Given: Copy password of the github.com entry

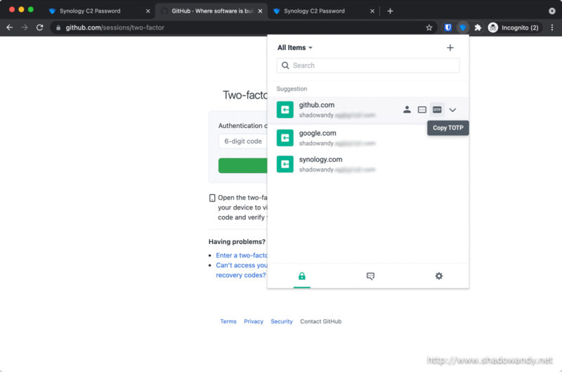Looking at the screenshot, I should tap(422, 110).
